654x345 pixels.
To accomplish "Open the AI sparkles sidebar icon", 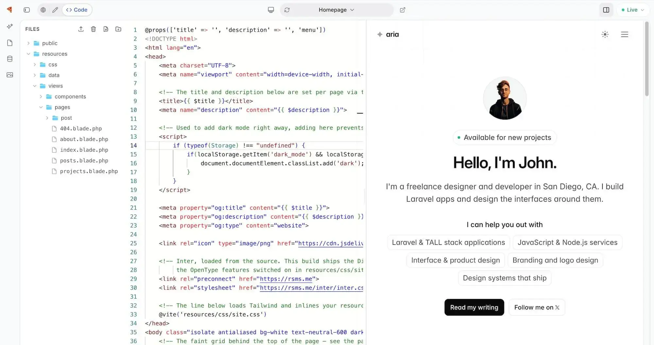I will tap(10, 26).
